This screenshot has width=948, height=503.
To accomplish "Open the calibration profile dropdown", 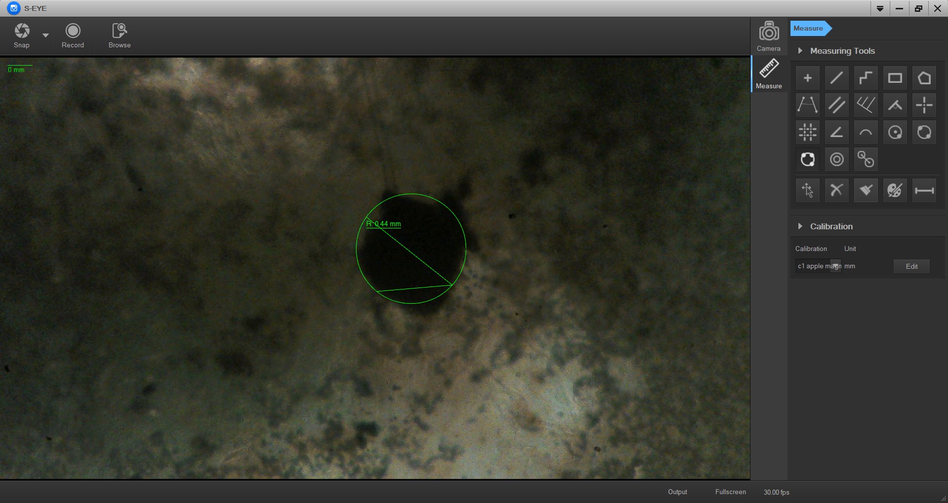I will point(818,266).
